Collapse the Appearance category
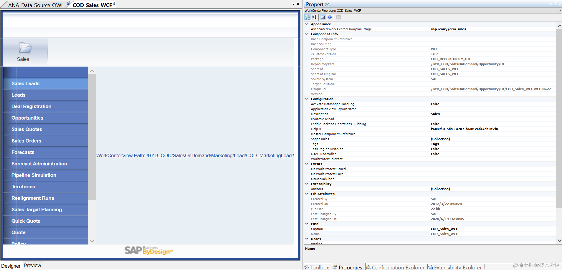The width and height of the screenshot is (562, 270). pyautogui.click(x=307, y=24)
